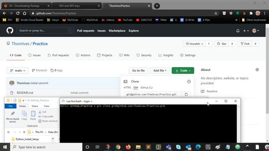Open Kindle Cloud Reader bookmark
The height and width of the screenshot is (151, 269).
point(29,20)
